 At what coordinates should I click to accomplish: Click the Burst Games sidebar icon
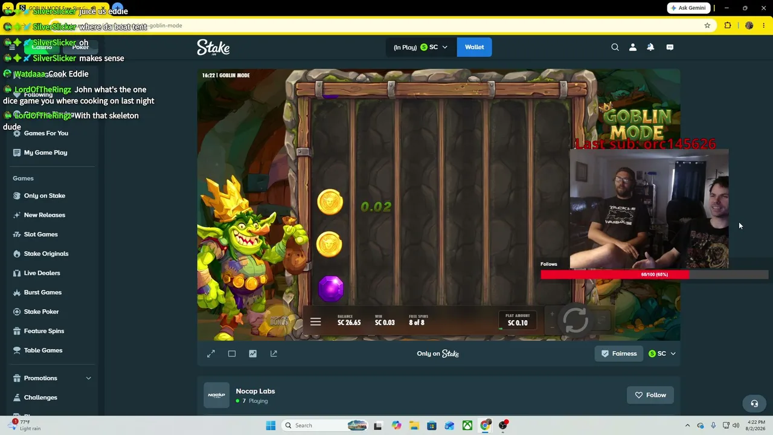point(17,292)
